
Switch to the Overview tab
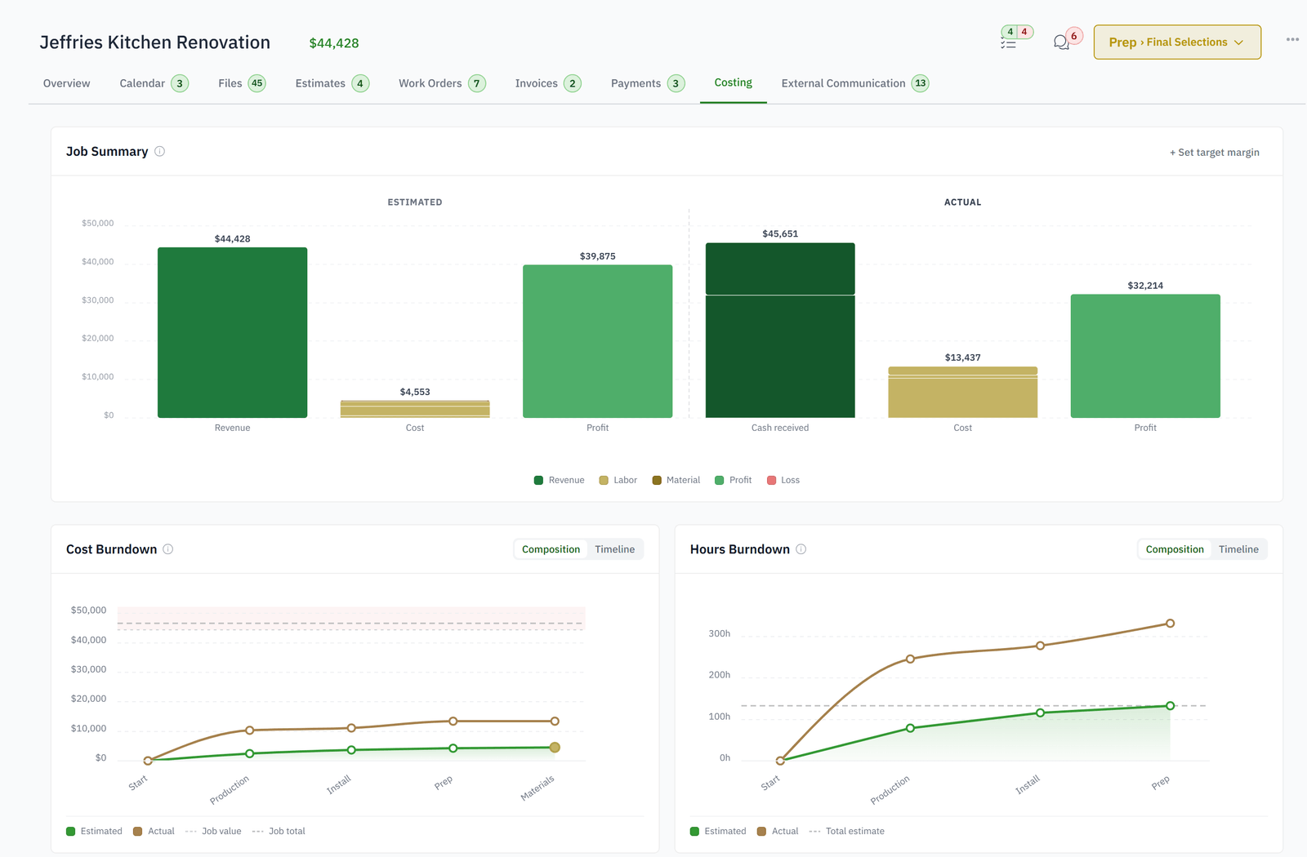67,83
